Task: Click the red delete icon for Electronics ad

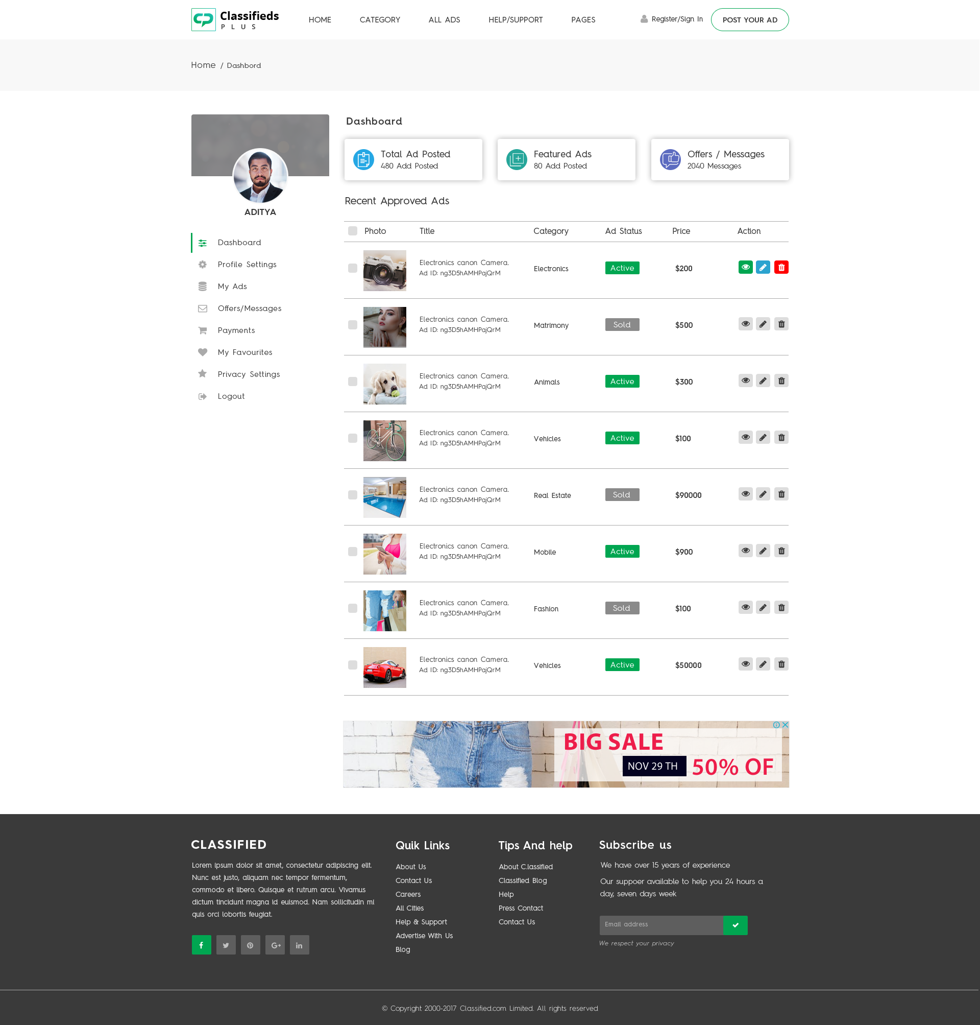Action: click(781, 268)
